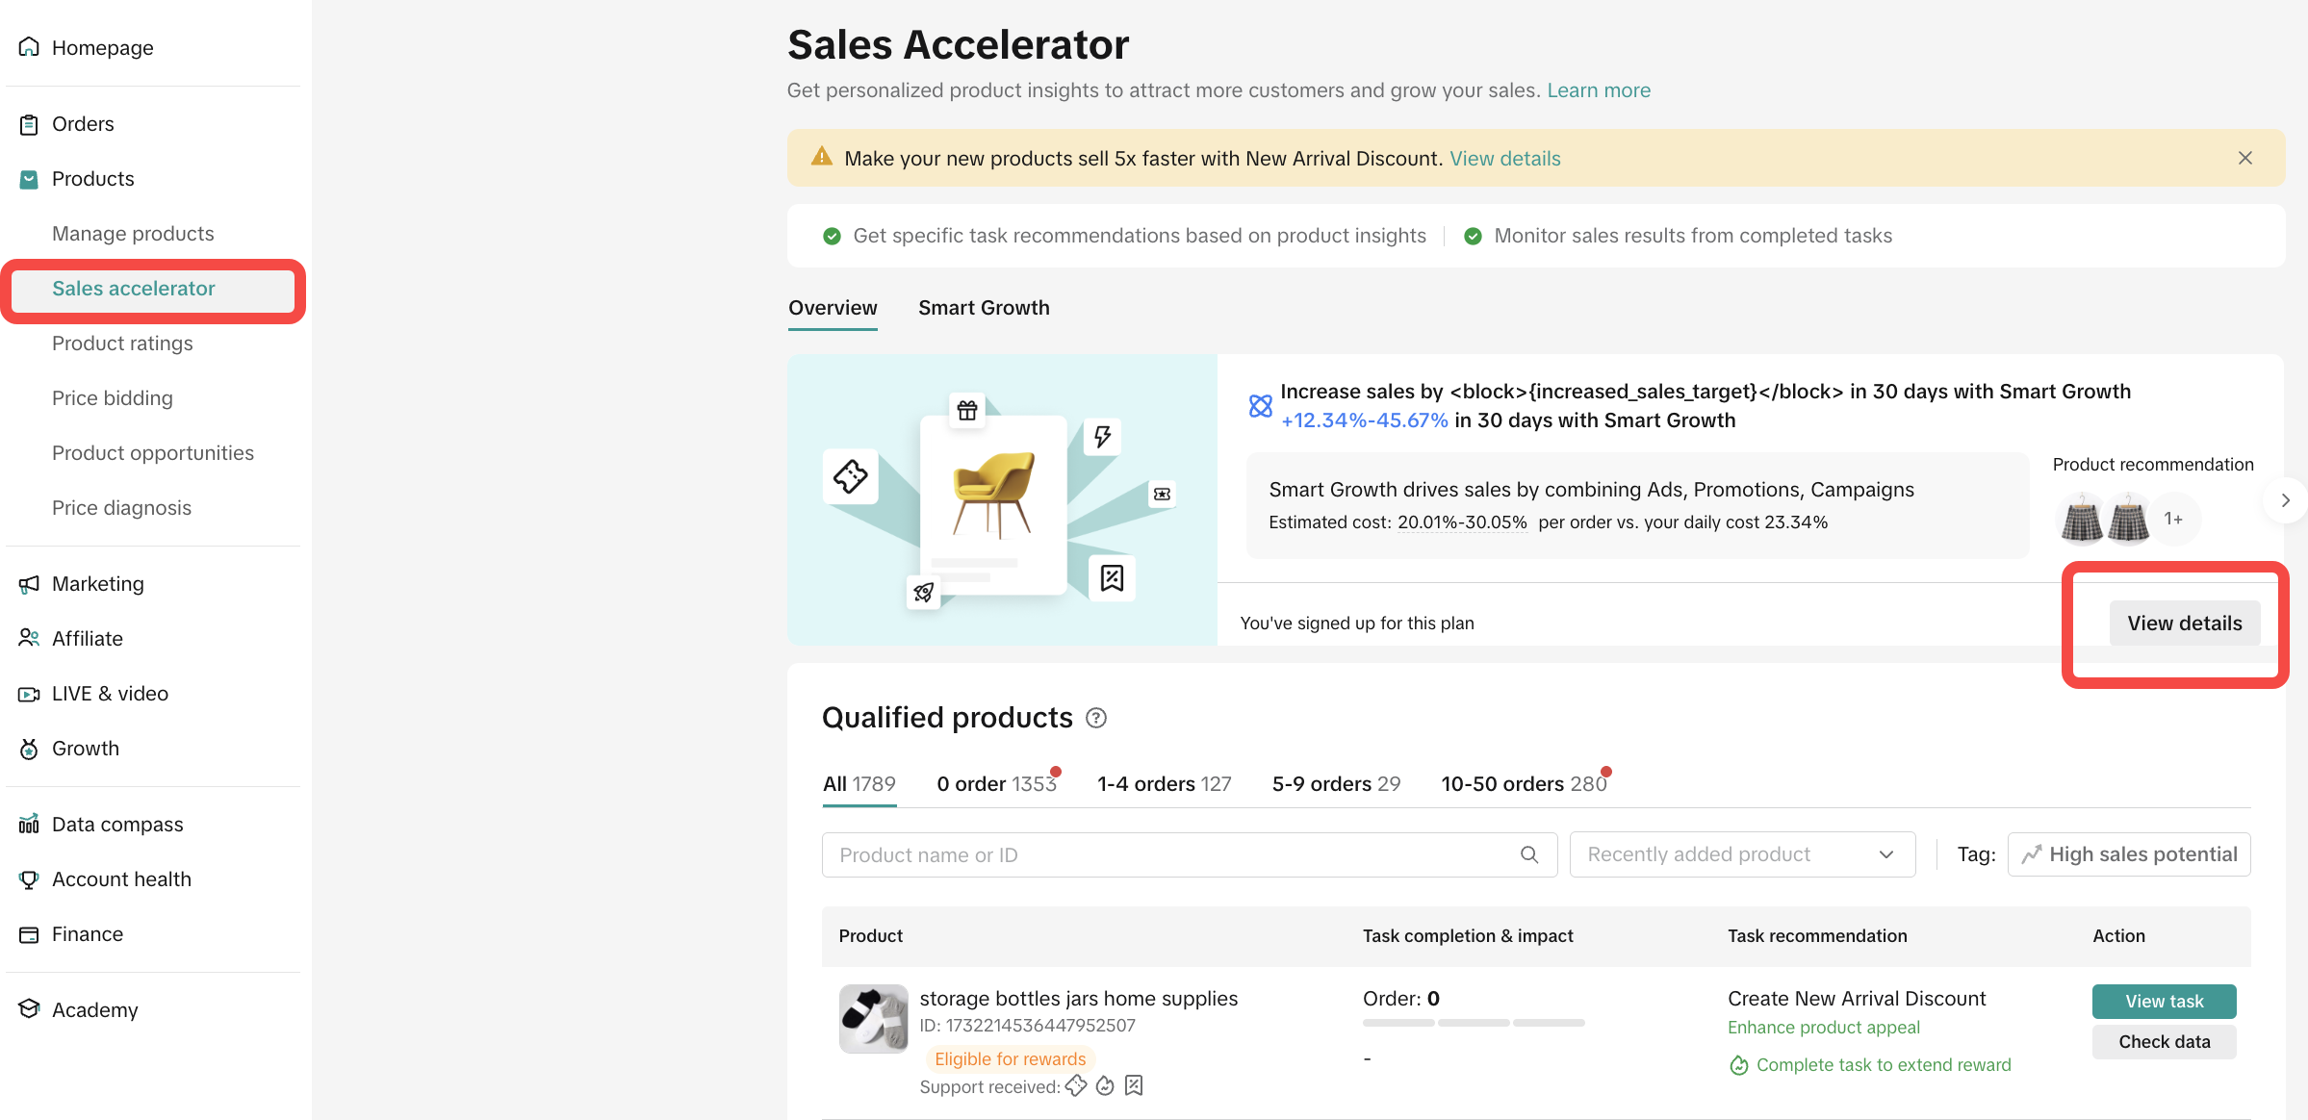Click the Learn more link
Image resolution: width=2308 pixels, height=1120 pixels.
[x=1598, y=90]
